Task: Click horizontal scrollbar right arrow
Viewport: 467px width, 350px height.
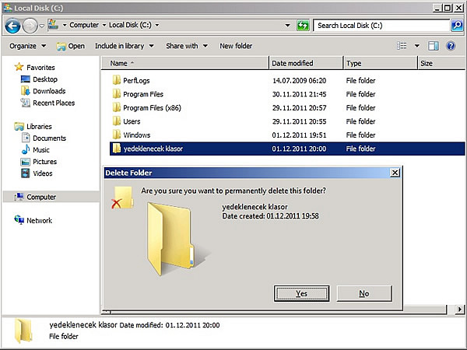Action: pos(459,310)
